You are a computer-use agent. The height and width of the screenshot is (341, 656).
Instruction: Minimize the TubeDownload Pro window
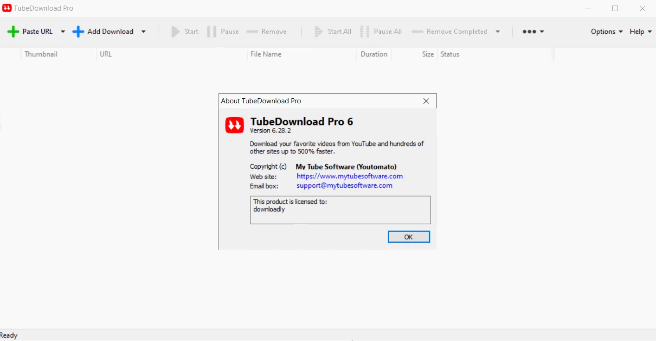coord(588,8)
